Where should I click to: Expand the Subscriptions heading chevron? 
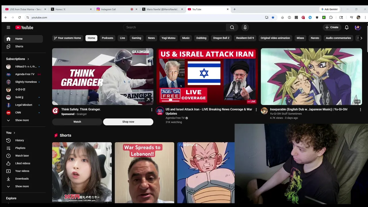click(28, 59)
